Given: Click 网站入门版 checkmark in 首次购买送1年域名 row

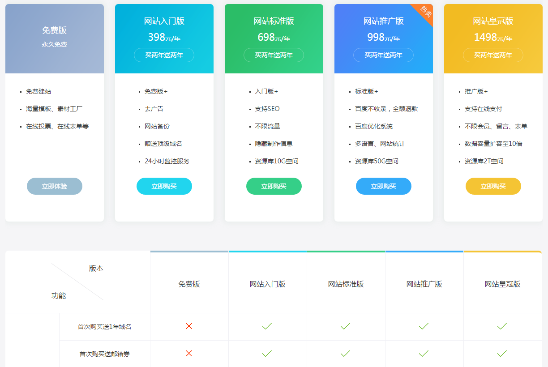Looking at the screenshot, I should click(x=267, y=326).
